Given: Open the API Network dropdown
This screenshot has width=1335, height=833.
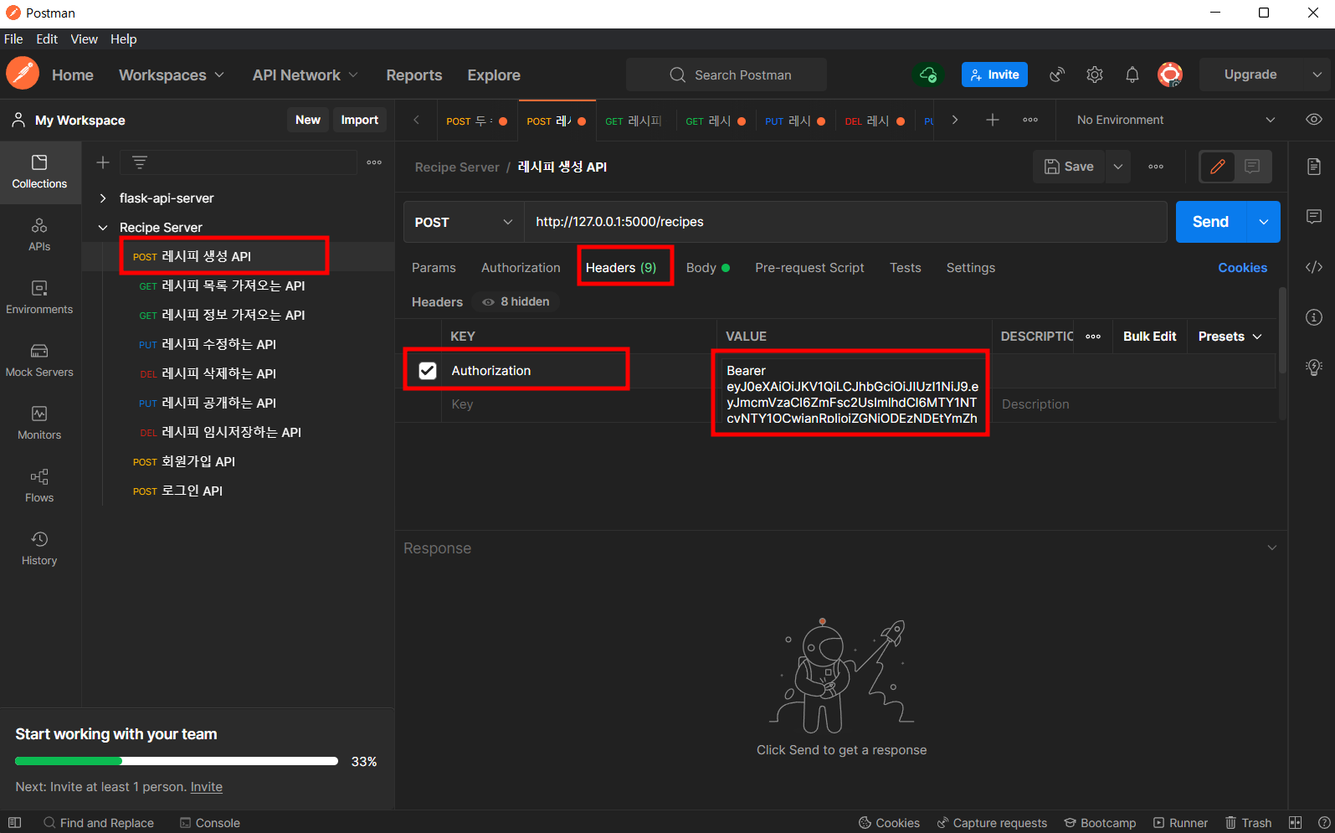Looking at the screenshot, I should [306, 75].
